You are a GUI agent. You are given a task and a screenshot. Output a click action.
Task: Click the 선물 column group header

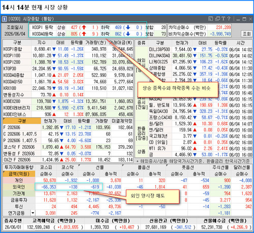(x=100, y=168)
